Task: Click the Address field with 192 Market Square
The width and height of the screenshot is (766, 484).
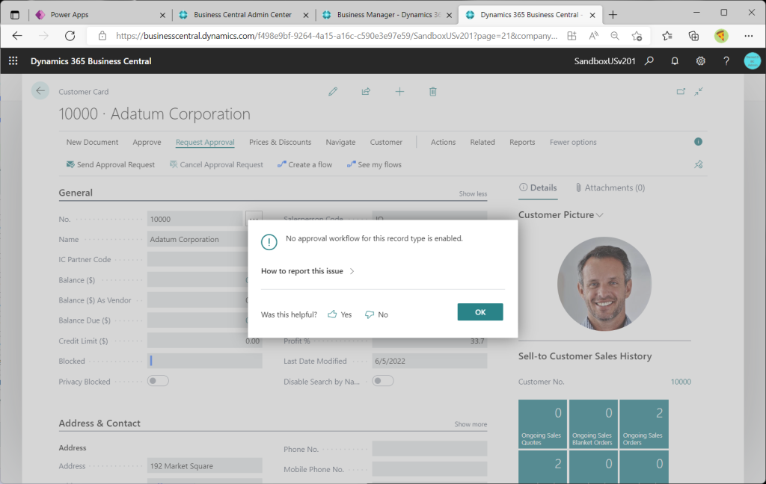Action: point(205,466)
